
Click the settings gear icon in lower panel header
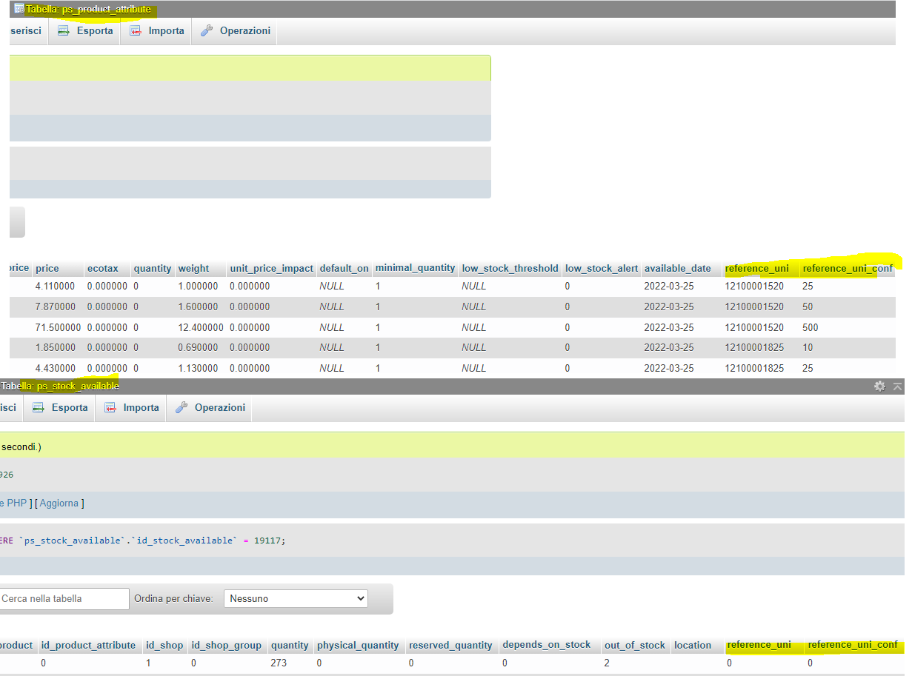pyautogui.click(x=879, y=386)
